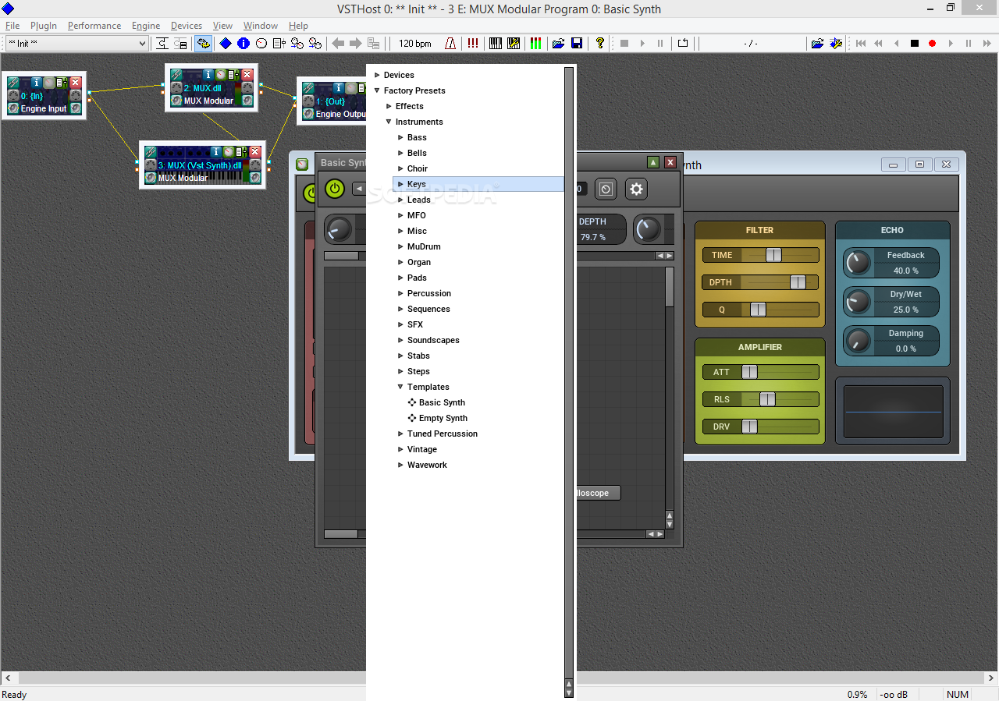Click the plugin configuration icon with yellow highlight
The image size is (999, 701).
pyautogui.click(x=203, y=44)
